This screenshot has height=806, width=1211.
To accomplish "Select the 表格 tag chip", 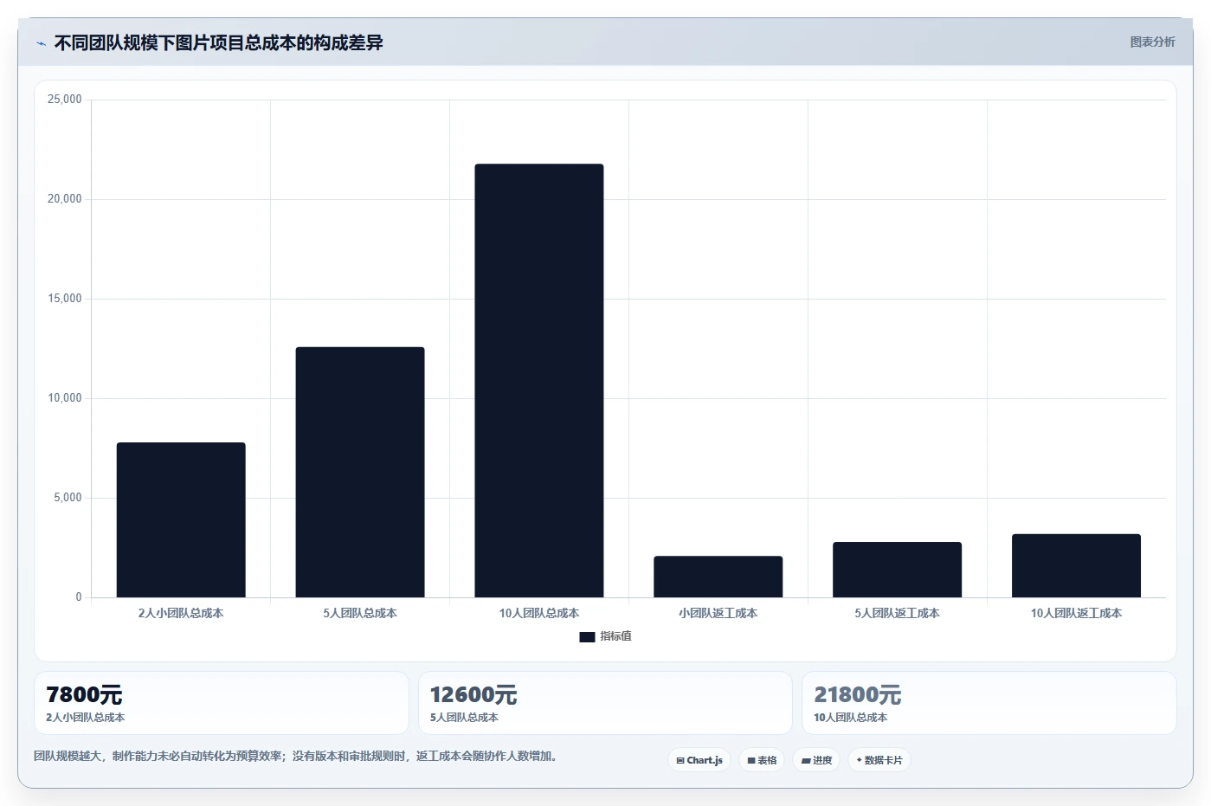I will 762,760.
